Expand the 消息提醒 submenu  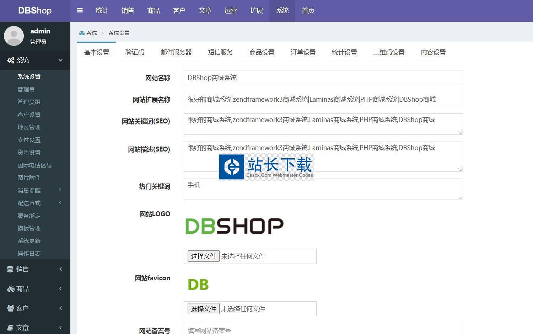(60, 190)
